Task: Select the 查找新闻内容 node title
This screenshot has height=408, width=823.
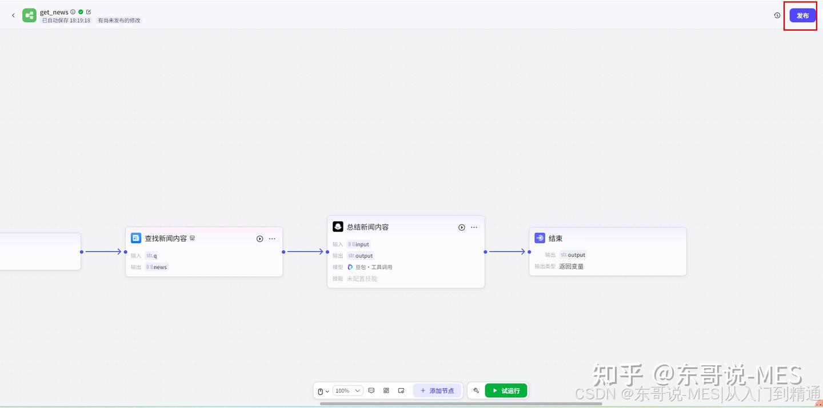Action: [x=166, y=239]
